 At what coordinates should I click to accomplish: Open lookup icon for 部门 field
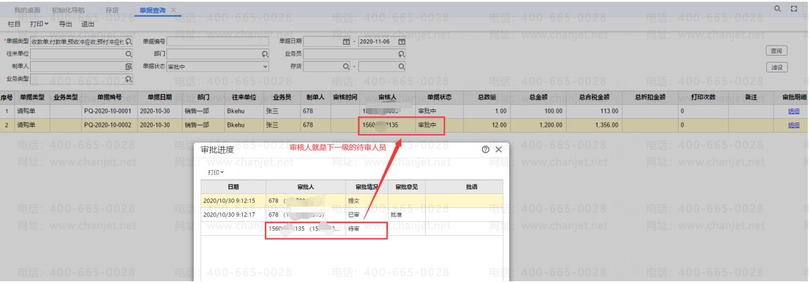point(265,54)
